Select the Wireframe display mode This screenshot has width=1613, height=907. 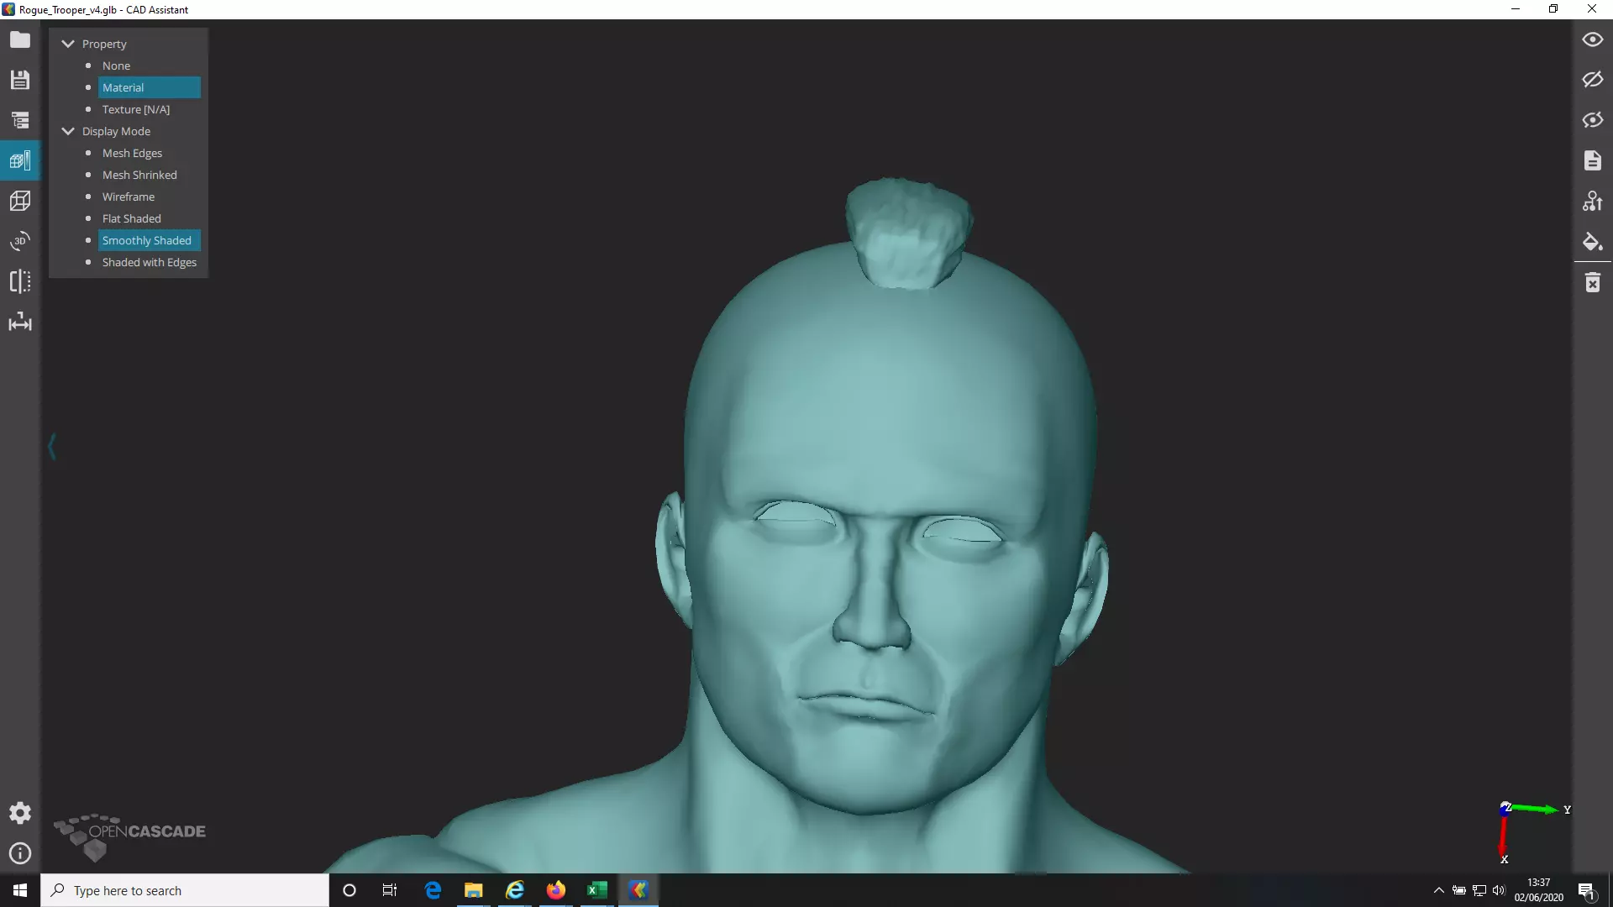tap(128, 197)
